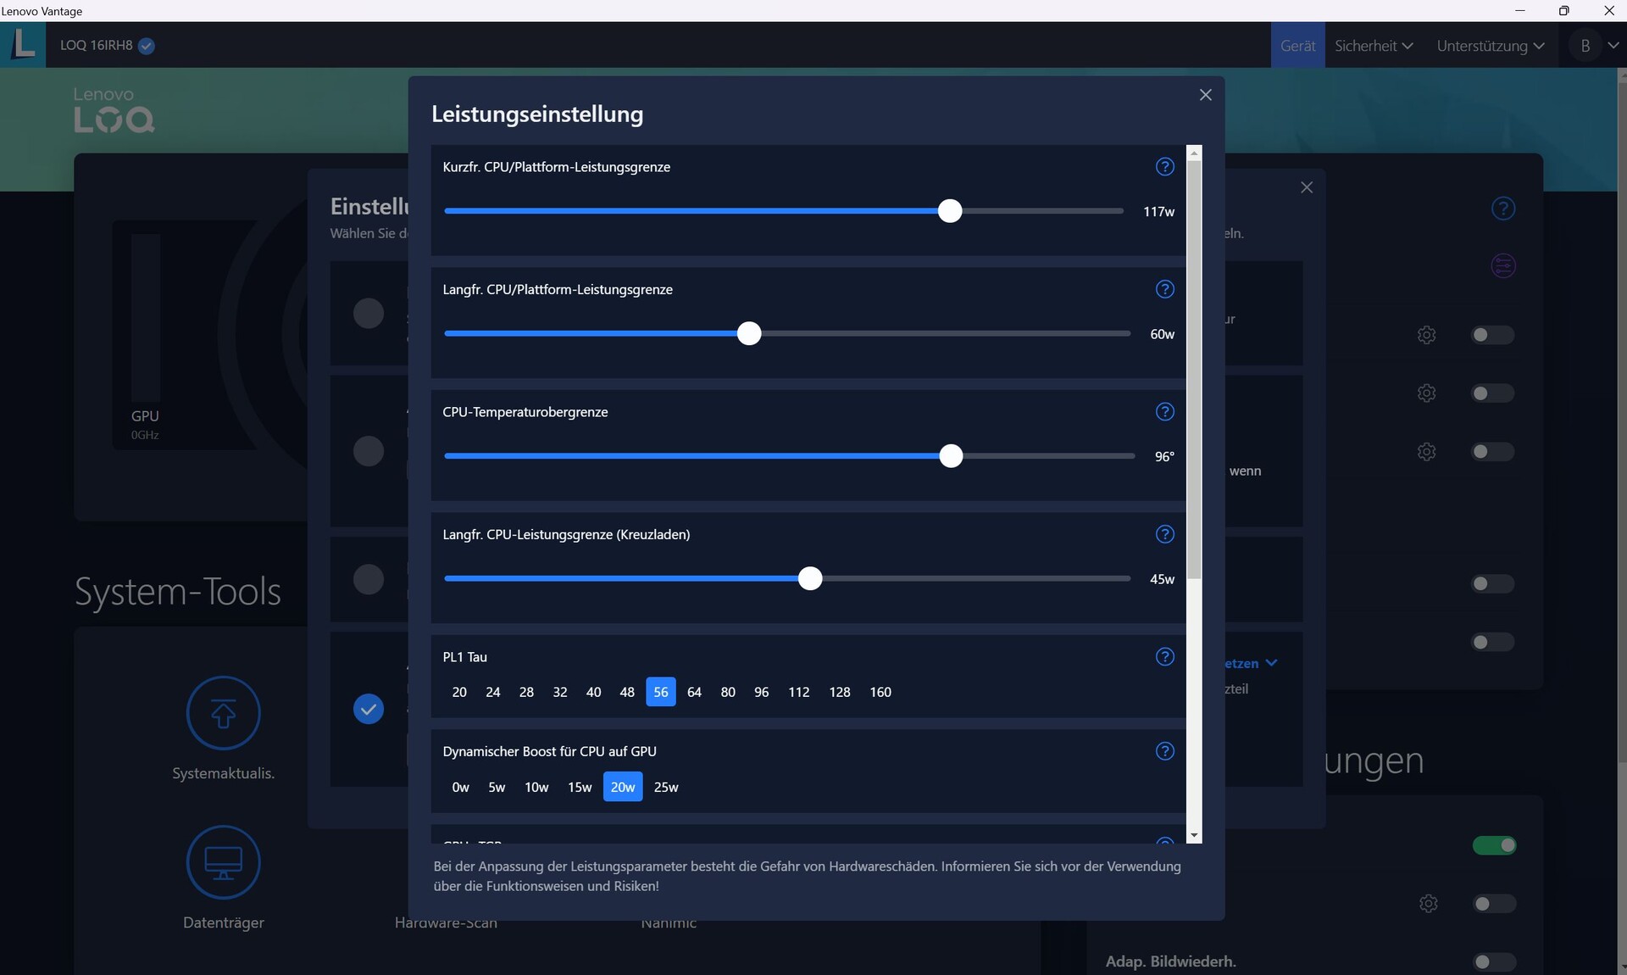Screen dimensions: 1627x975
Task: Click the Langfr. CPU/Plattform-Leistungsgrenze slider handle
Action: click(x=749, y=333)
